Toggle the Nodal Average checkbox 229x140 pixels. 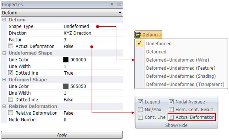[x=172, y=102]
